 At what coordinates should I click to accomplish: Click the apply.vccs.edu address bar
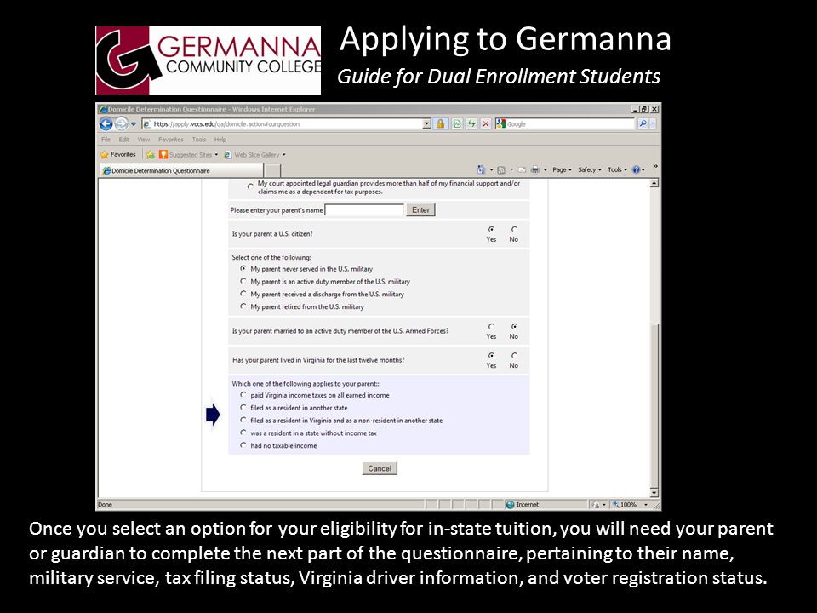pyautogui.click(x=286, y=124)
